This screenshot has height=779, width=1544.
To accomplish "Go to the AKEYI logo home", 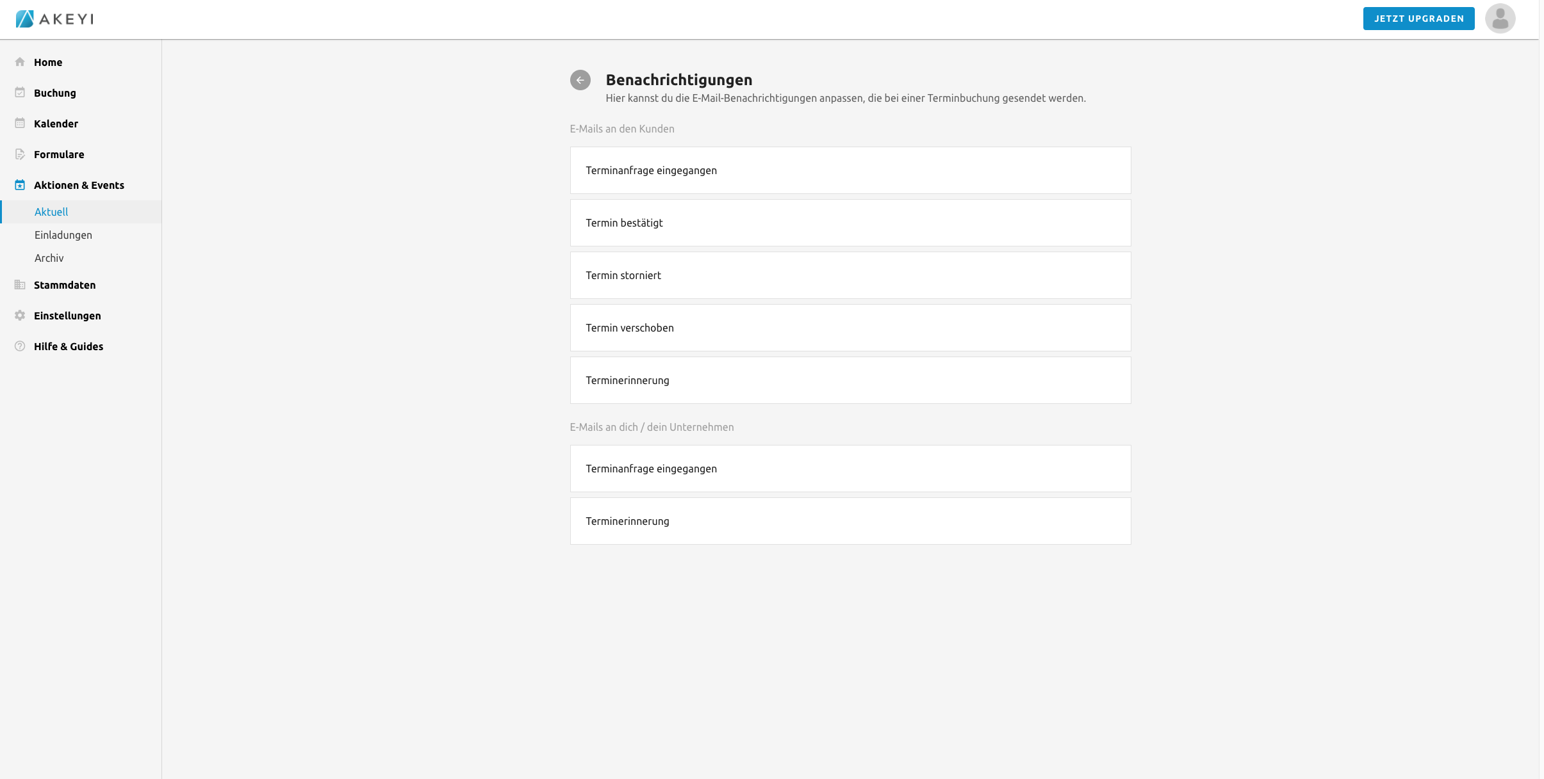I will pos(55,19).
